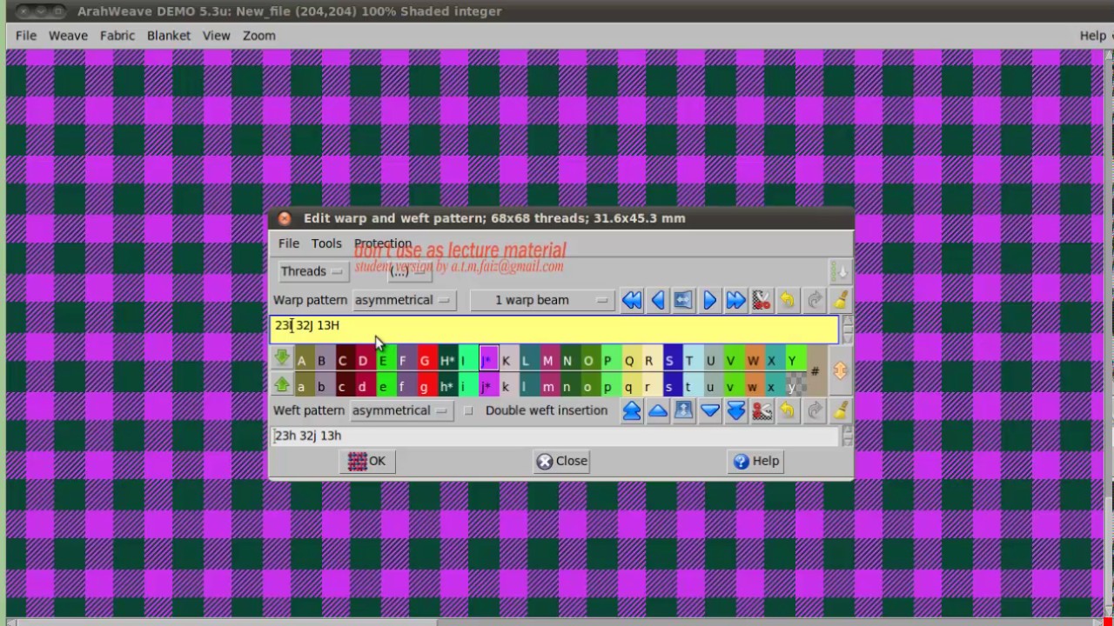This screenshot has width=1114, height=626.
Task: Open the Zoom menu
Action: tap(259, 36)
